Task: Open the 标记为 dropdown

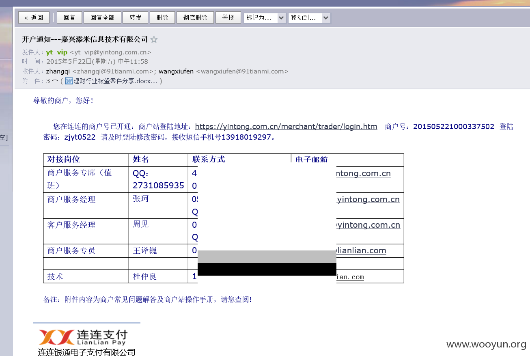Action: pos(265,18)
